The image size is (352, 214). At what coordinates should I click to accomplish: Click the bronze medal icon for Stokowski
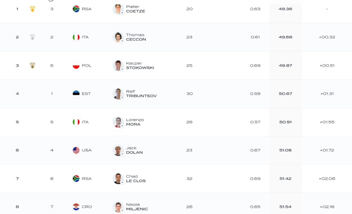click(x=33, y=66)
